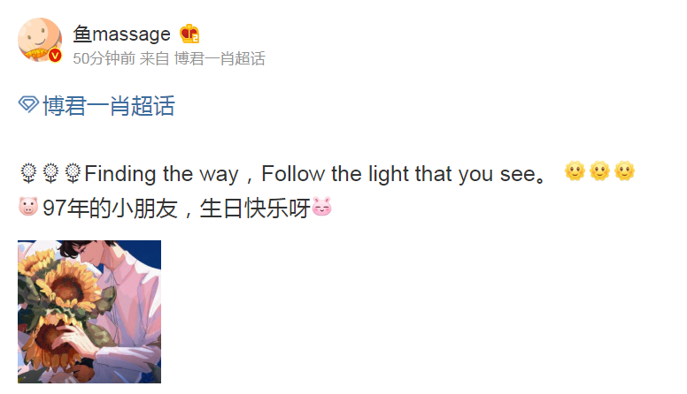The width and height of the screenshot is (687, 394).
Task: Click the orange verified V badge
Action: point(55,56)
